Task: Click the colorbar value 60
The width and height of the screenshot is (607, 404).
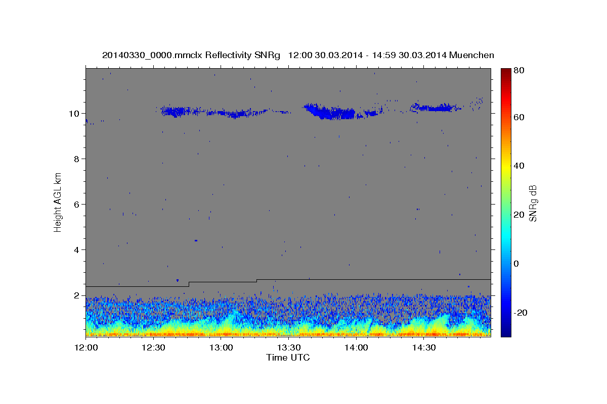Action: tap(518, 117)
